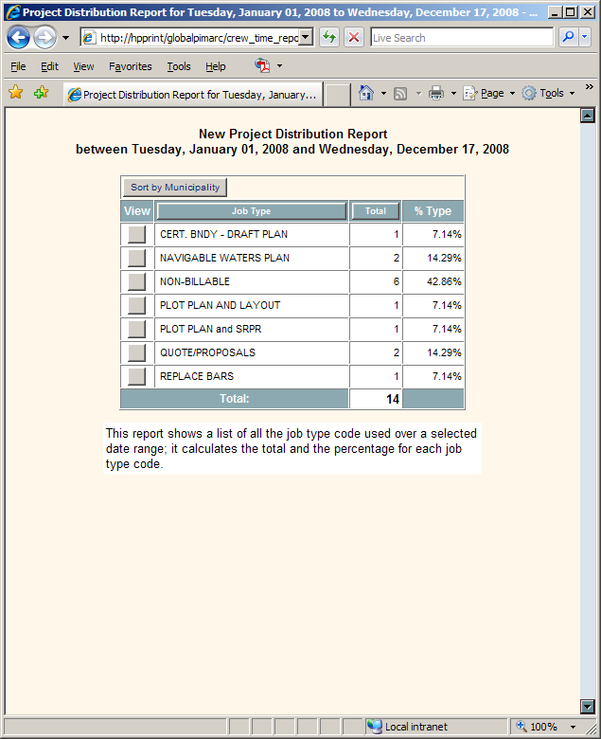Open the Tools gear command menu
Screen dimensions: 601x739
click(549, 93)
